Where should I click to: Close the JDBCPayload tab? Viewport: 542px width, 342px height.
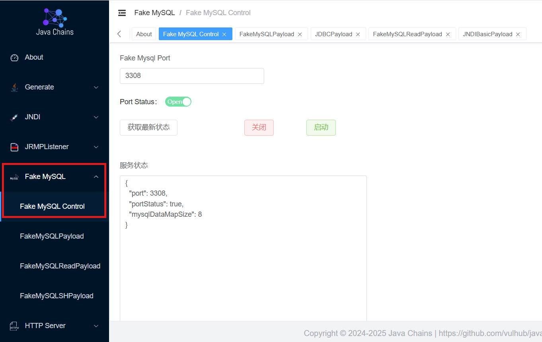[x=358, y=35]
